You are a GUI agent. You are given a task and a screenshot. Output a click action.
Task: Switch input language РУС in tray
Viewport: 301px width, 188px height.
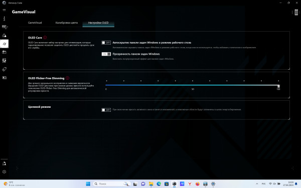tap(264, 184)
